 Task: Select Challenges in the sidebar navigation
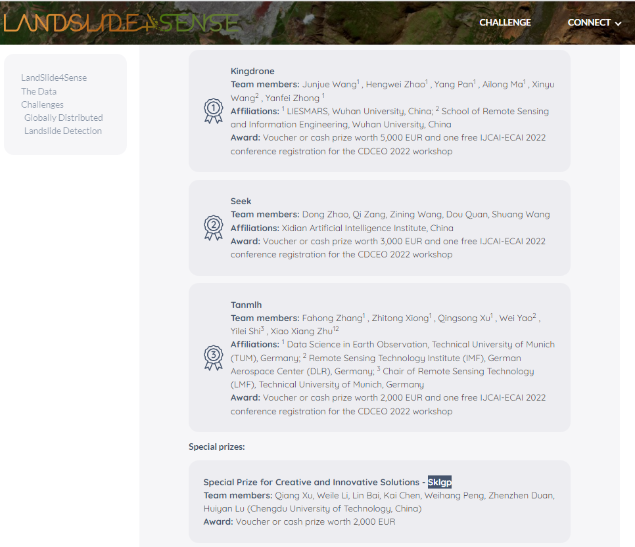[x=42, y=104]
